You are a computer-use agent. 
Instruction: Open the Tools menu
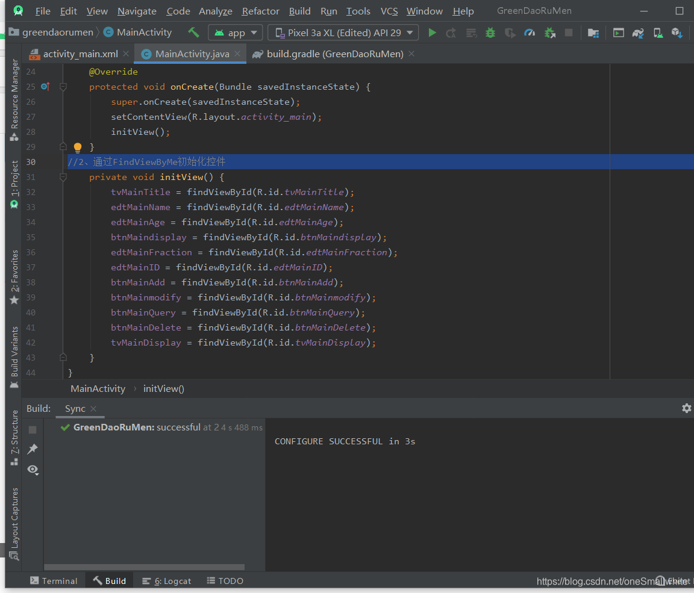pyautogui.click(x=358, y=11)
